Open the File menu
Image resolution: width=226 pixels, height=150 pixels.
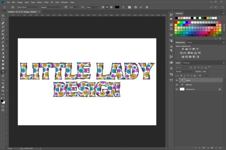[8, 2]
